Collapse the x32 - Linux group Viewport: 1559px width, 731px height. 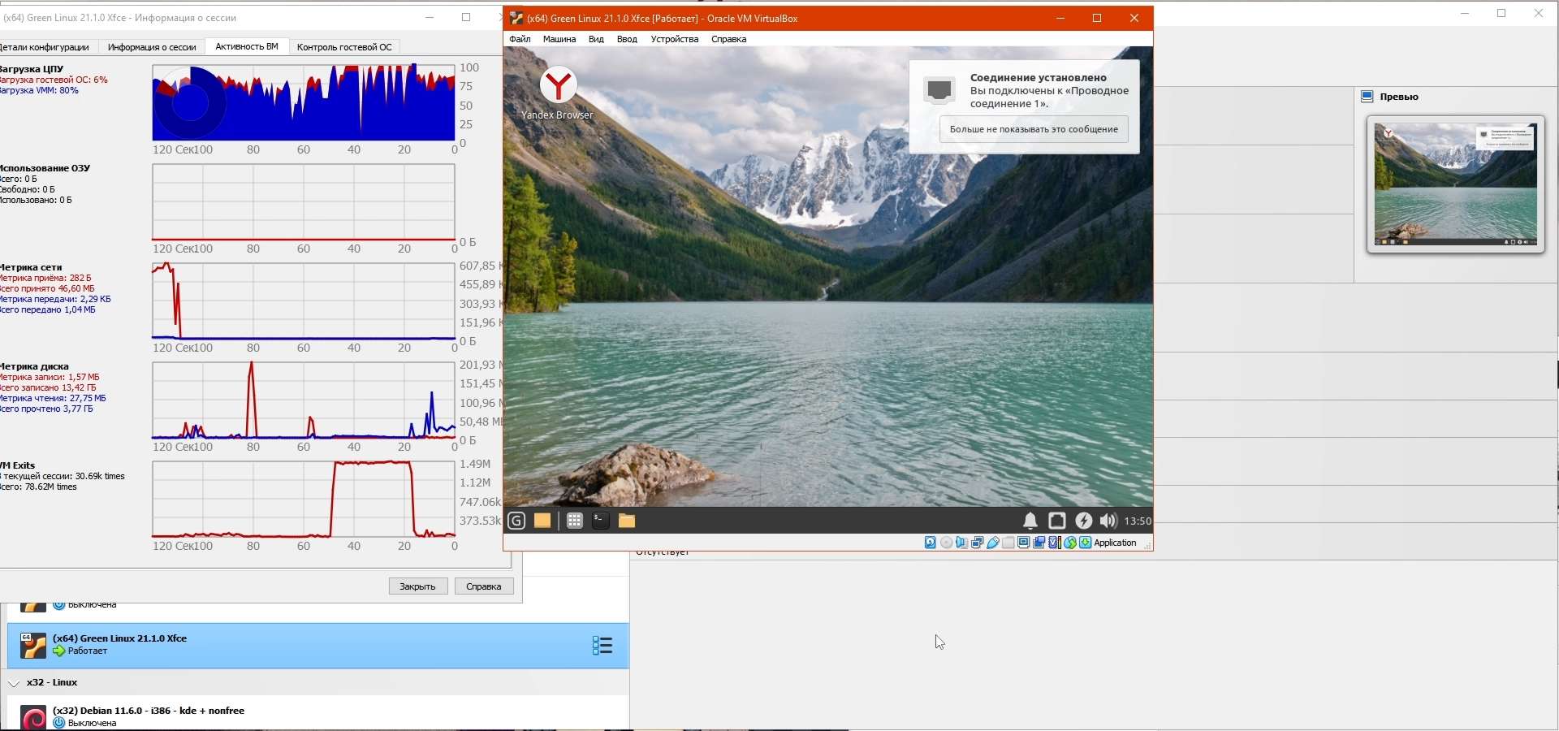(14, 683)
